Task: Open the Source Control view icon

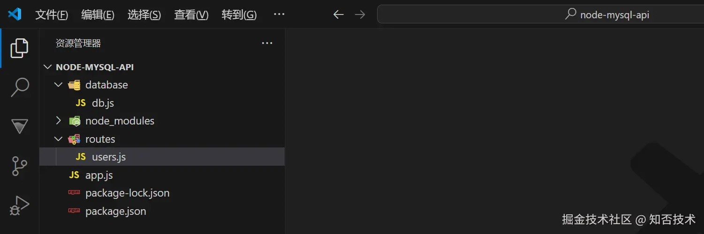Action: click(19, 166)
